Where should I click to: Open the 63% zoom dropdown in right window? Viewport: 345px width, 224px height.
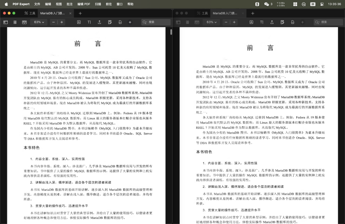pos(212,22)
